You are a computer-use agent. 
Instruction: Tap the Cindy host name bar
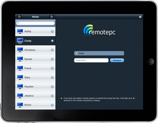(x=99, y=53)
